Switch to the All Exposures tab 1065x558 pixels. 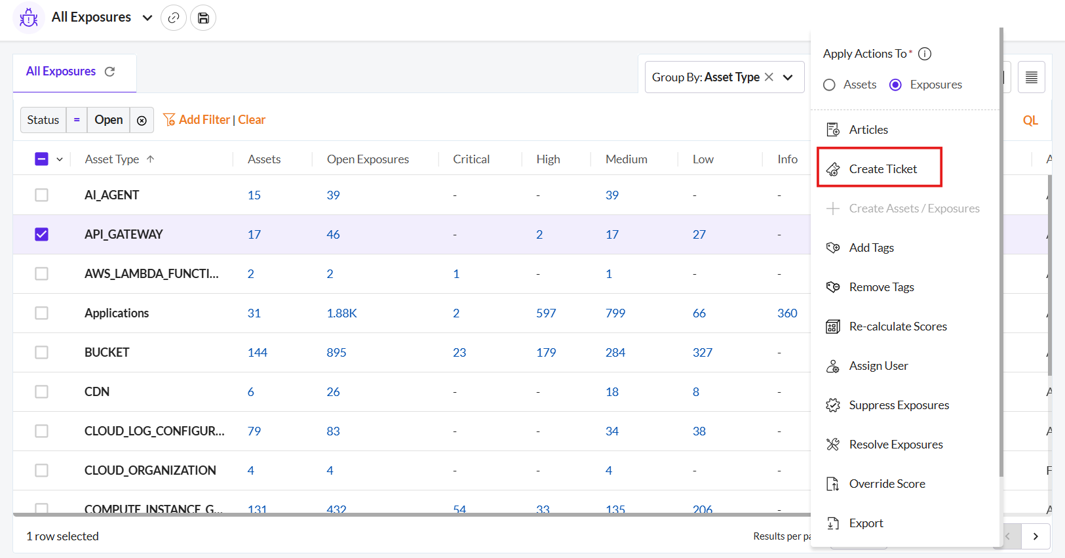[x=61, y=71]
